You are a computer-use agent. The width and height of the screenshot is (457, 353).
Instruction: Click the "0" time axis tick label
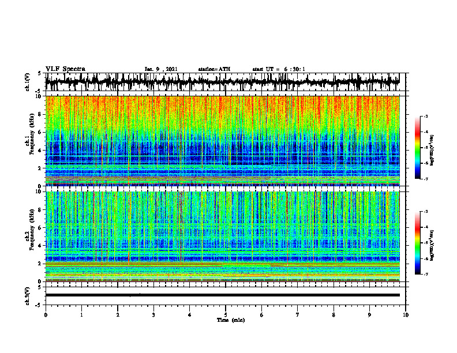(x=46, y=315)
